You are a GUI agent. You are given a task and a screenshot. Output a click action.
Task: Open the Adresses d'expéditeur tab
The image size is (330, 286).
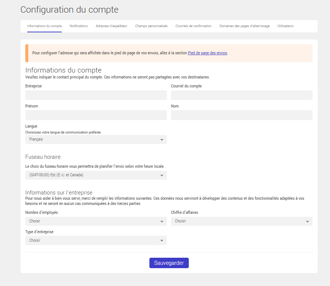coord(111,26)
